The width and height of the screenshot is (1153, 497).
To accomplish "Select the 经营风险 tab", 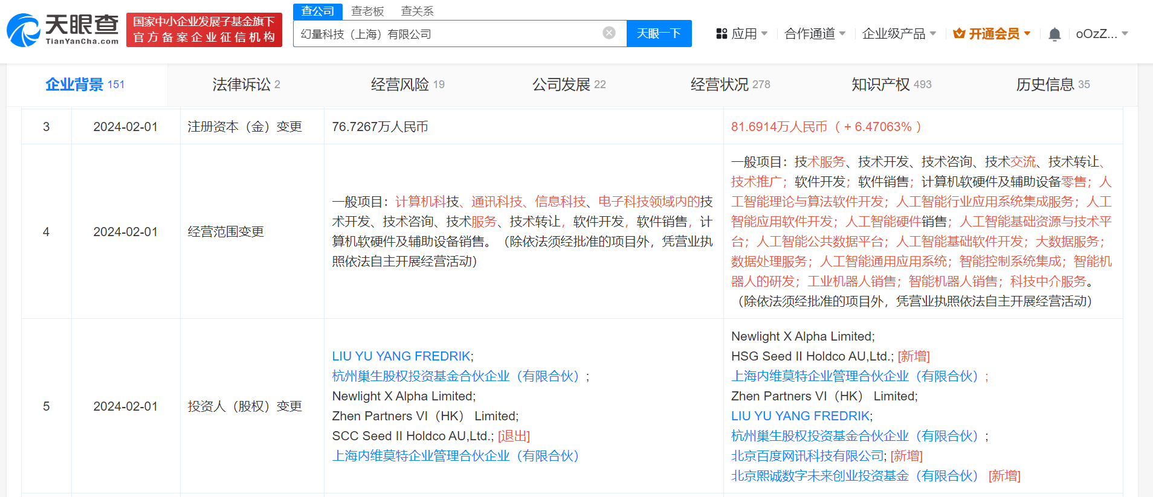I will (408, 85).
